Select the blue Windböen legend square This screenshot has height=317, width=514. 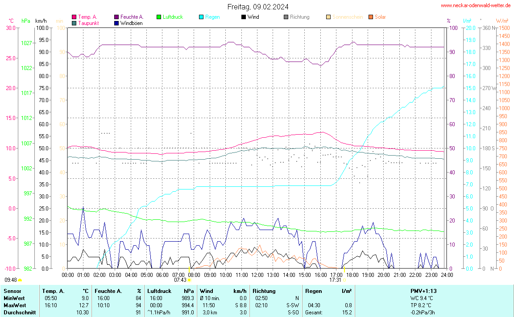tap(116, 23)
